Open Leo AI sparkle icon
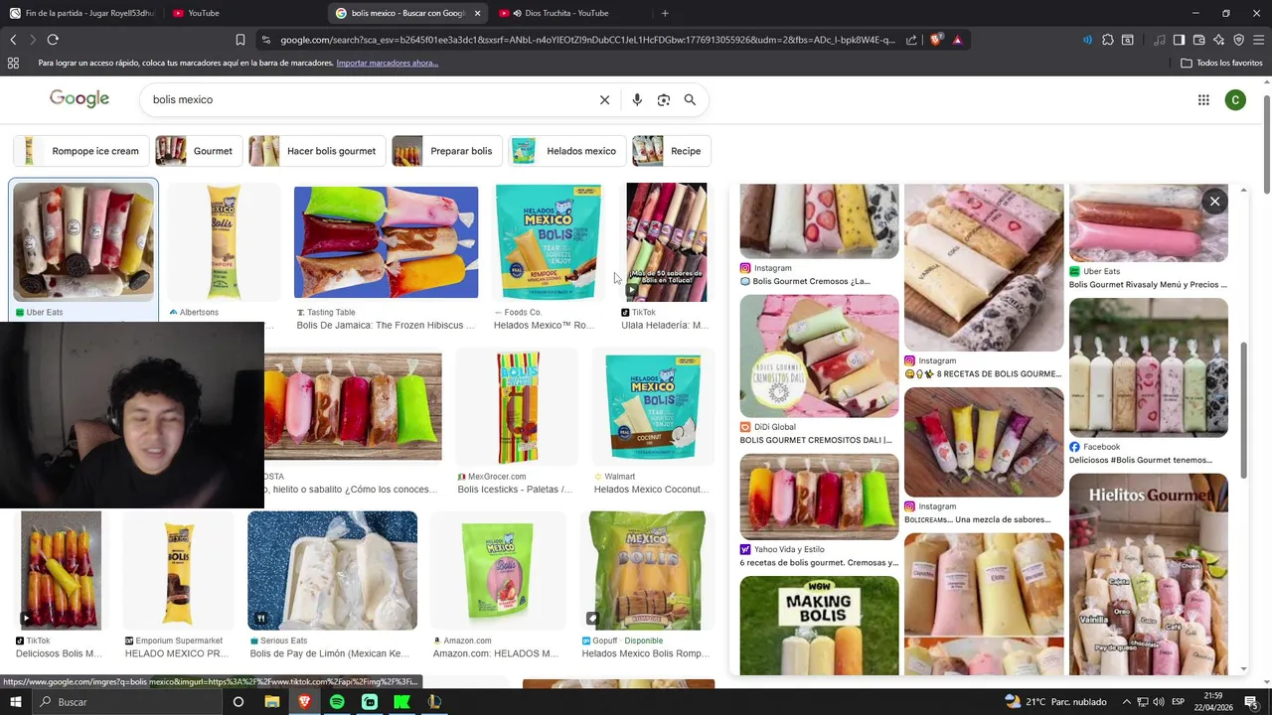Viewport: 1272px width, 715px height. (1218, 40)
